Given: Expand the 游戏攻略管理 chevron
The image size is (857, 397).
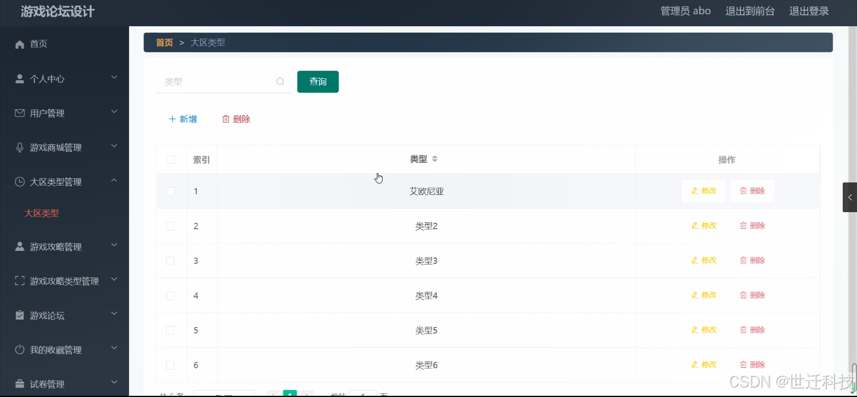Looking at the screenshot, I should pyautogui.click(x=114, y=245).
